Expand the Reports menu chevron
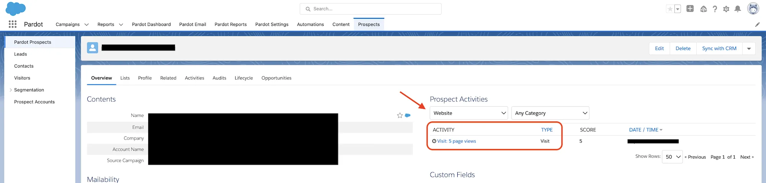This screenshot has width=766, height=183. point(121,24)
